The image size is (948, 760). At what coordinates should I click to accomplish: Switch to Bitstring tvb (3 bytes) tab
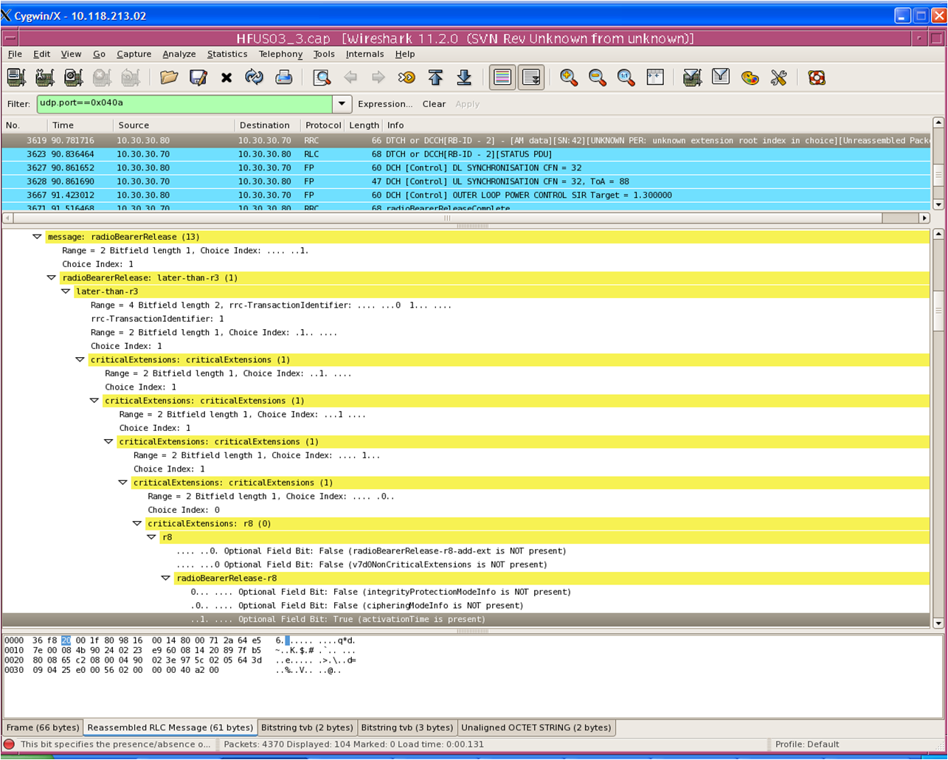click(x=407, y=728)
